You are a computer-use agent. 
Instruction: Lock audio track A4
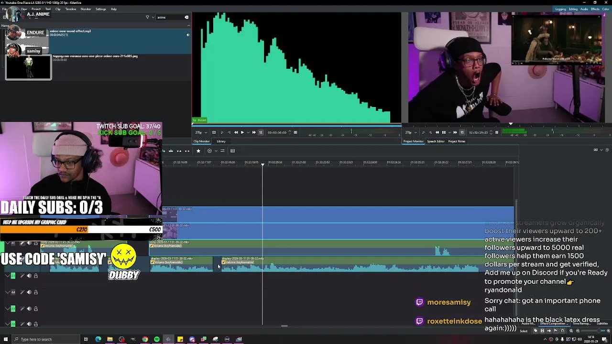(35, 292)
